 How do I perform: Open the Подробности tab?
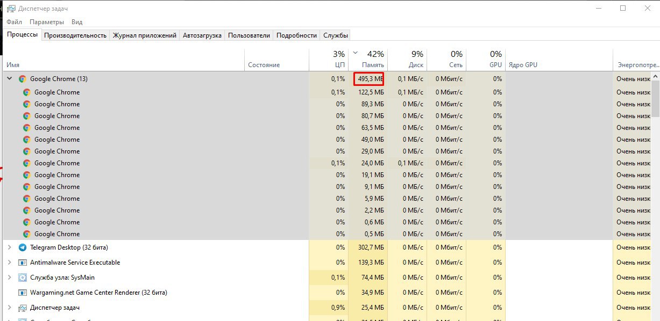point(296,35)
